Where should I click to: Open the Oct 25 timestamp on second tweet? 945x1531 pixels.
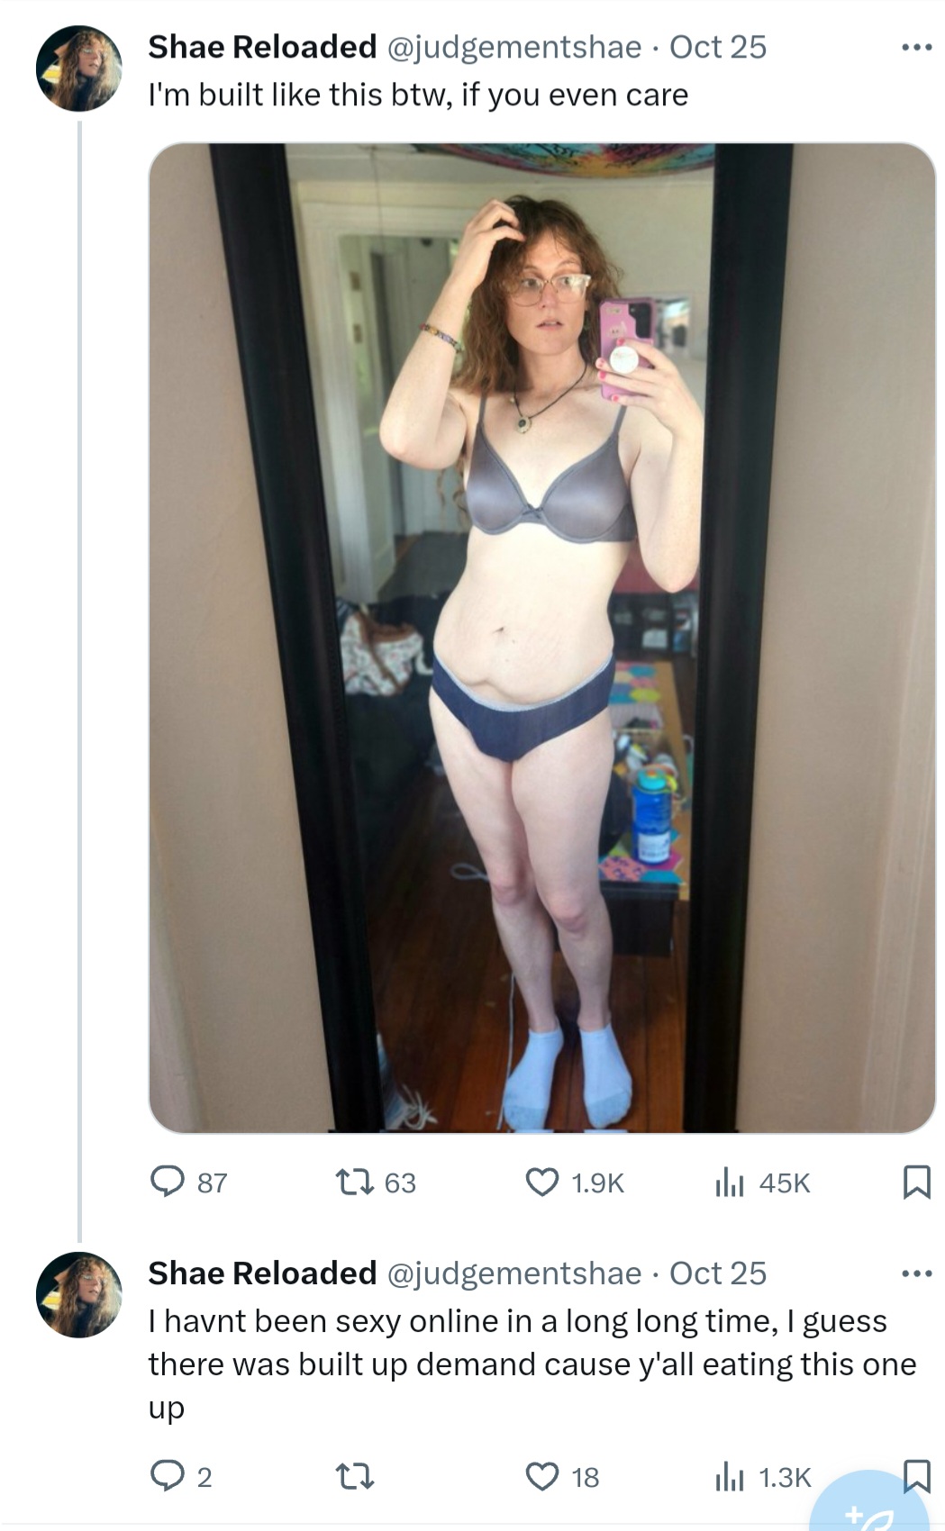pyautogui.click(x=718, y=1273)
